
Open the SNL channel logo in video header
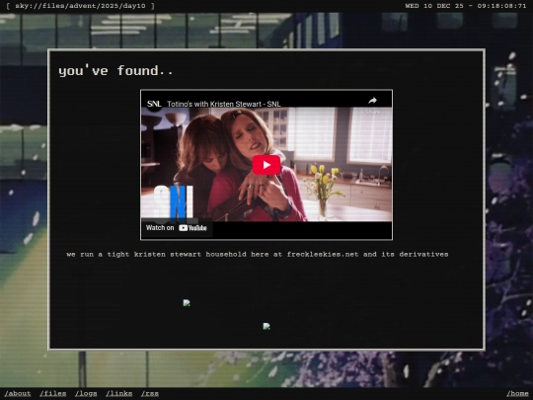coord(154,104)
